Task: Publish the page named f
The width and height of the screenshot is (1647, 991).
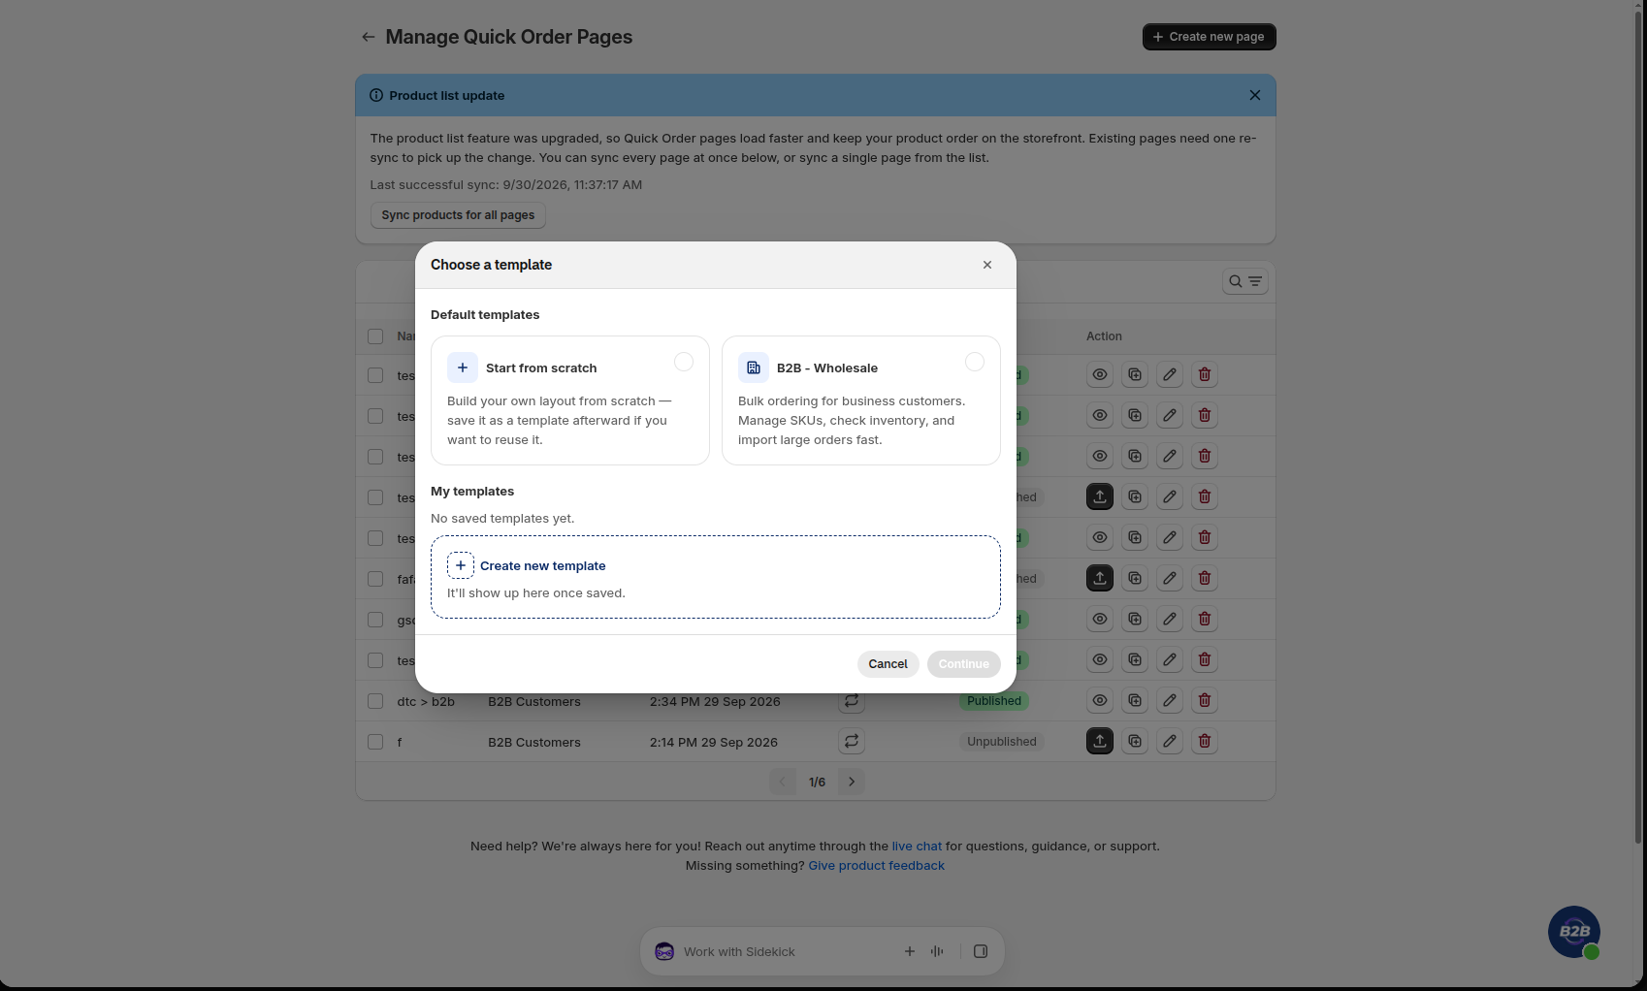Action: pos(1100,741)
